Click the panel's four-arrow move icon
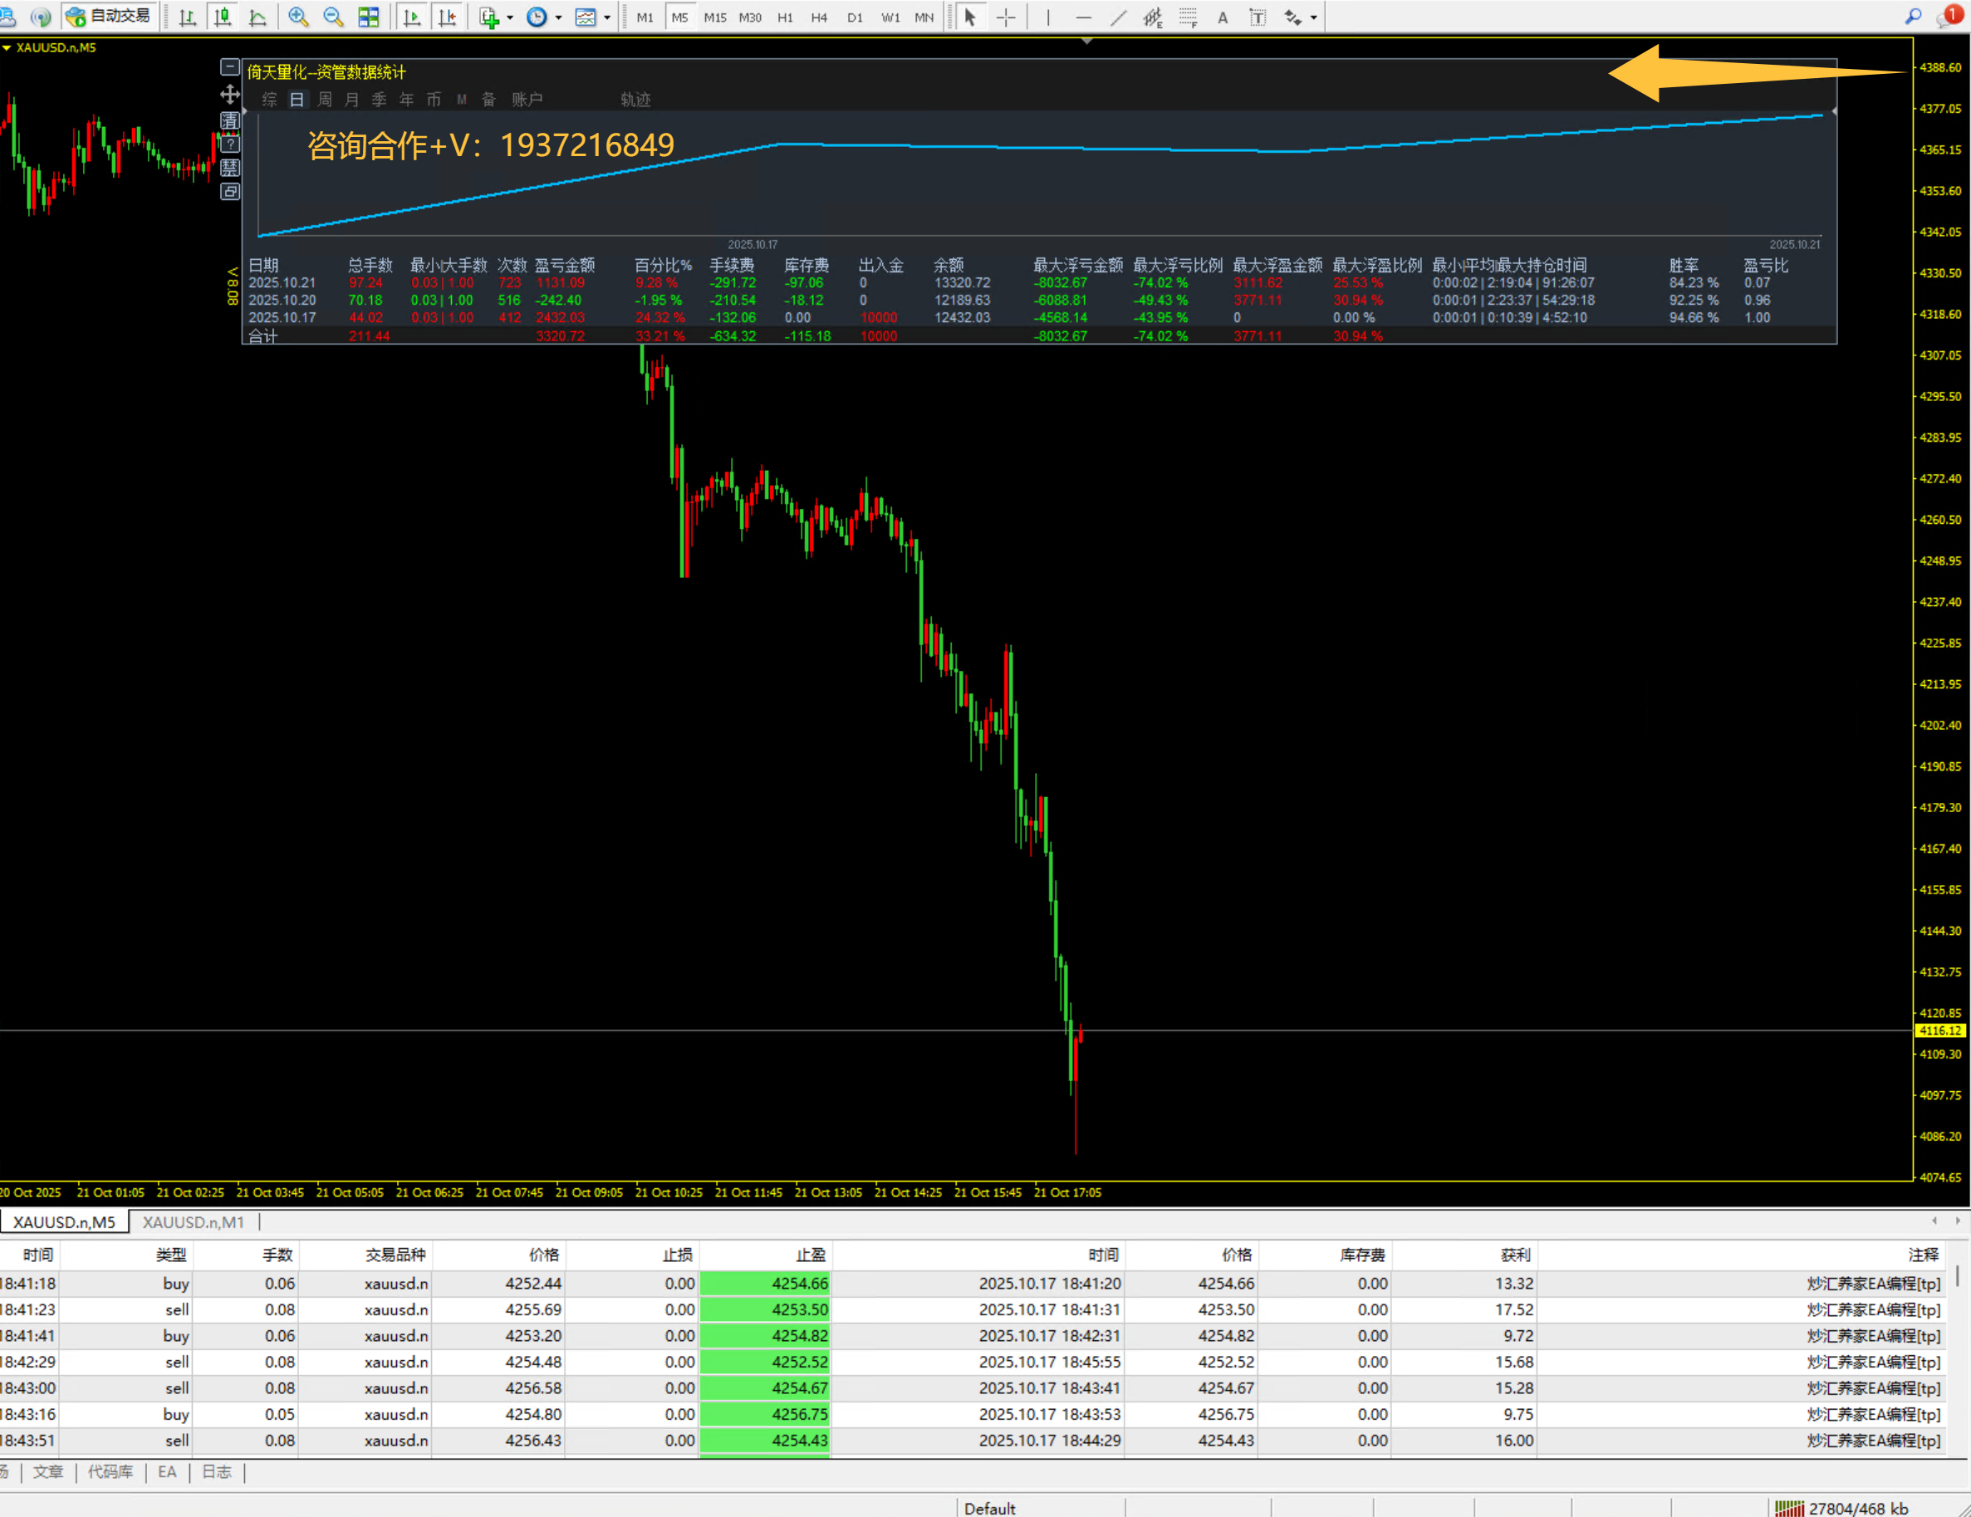Image resolution: width=1971 pixels, height=1517 pixels. coord(230,95)
